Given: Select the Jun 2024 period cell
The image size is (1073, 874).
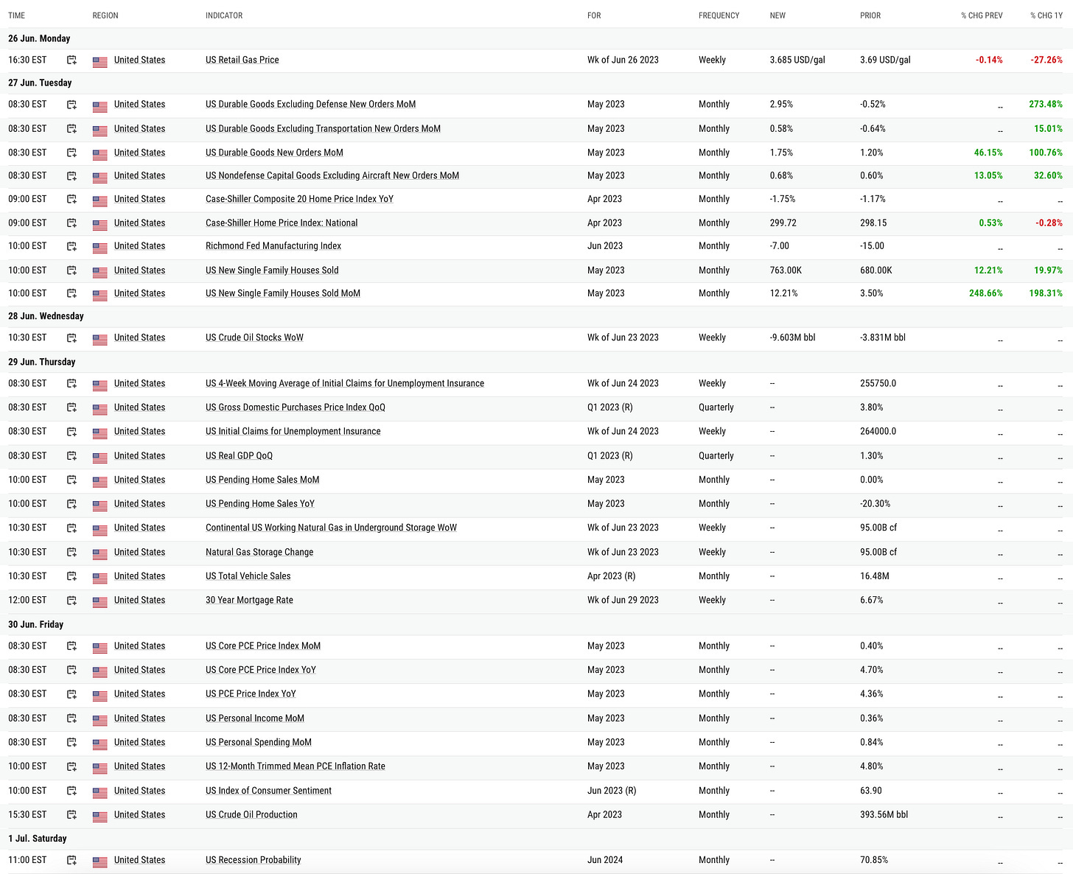Looking at the screenshot, I should click(x=605, y=860).
